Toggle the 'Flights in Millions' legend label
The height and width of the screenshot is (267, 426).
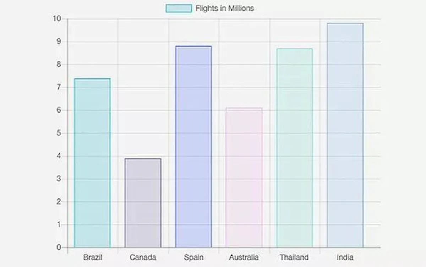[224, 8]
